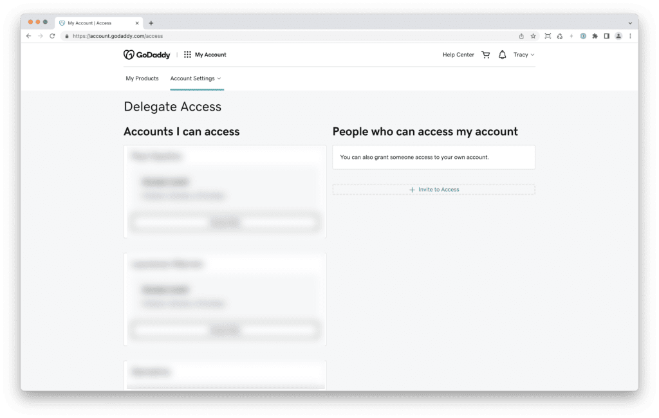Open the app grid launcher icon
The height and width of the screenshot is (418, 659).
point(187,55)
